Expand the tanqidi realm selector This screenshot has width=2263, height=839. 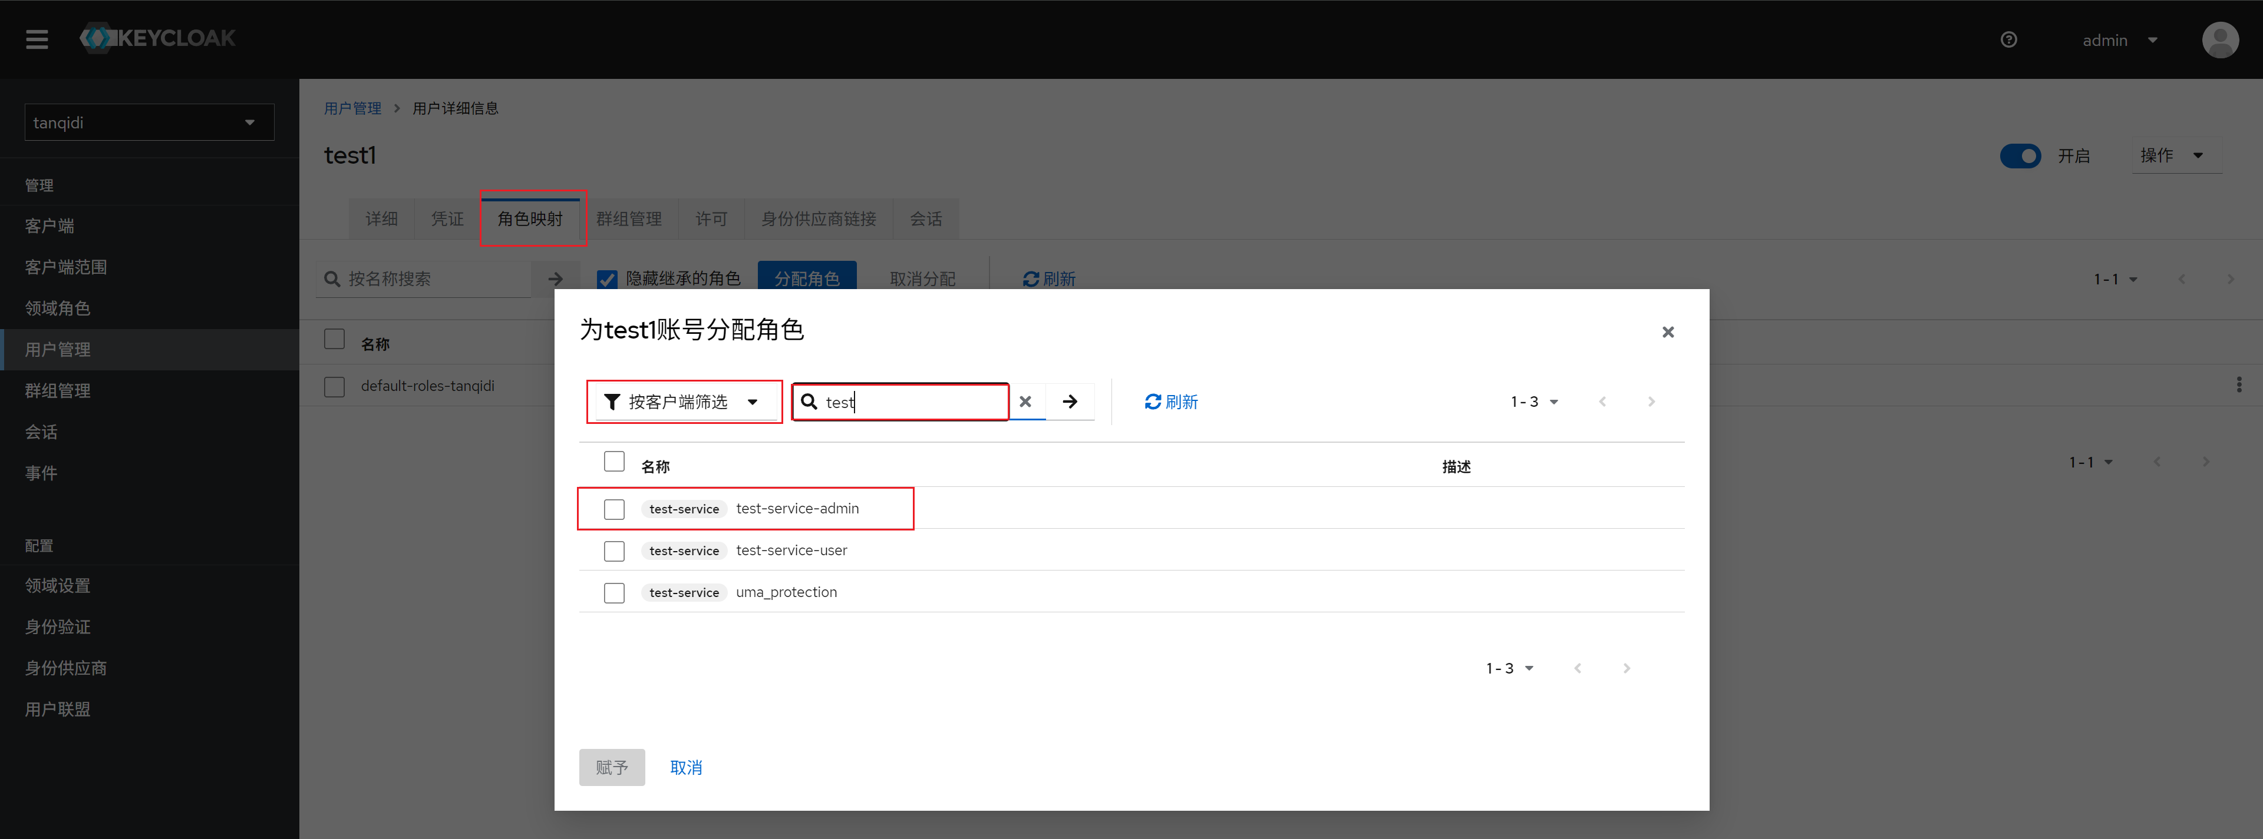pos(149,123)
